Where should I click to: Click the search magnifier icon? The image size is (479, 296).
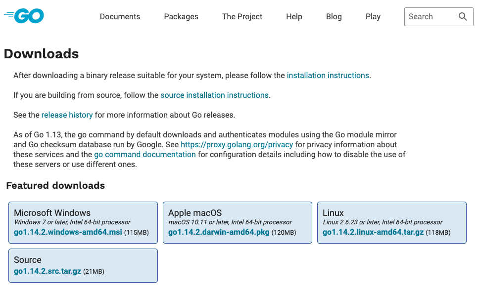pyautogui.click(x=463, y=16)
